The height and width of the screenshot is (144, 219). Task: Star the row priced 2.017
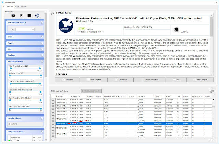53,109
